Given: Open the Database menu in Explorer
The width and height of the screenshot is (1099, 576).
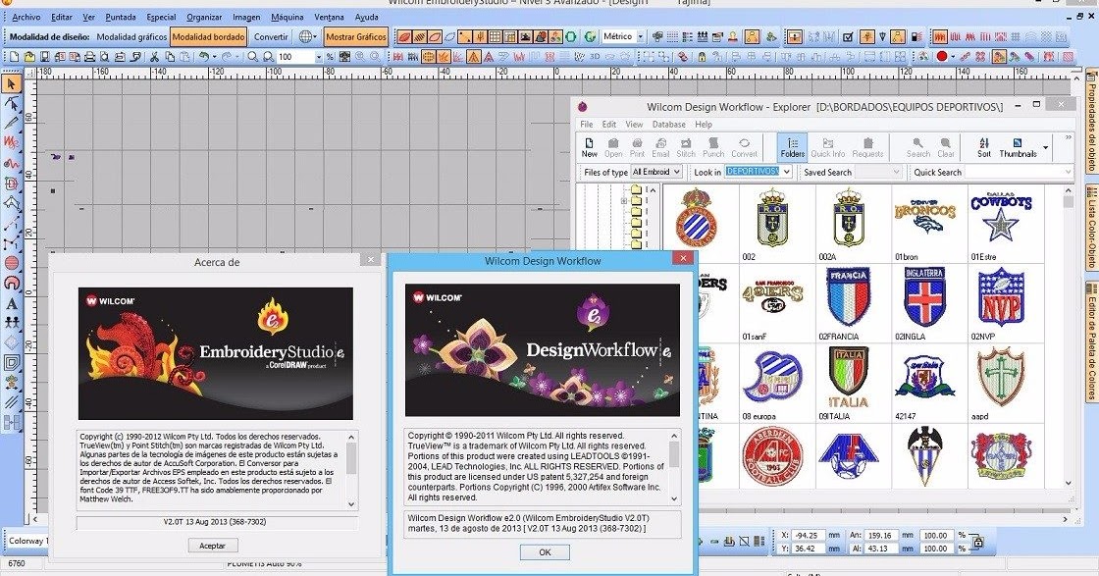Looking at the screenshot, I should 667,125.
